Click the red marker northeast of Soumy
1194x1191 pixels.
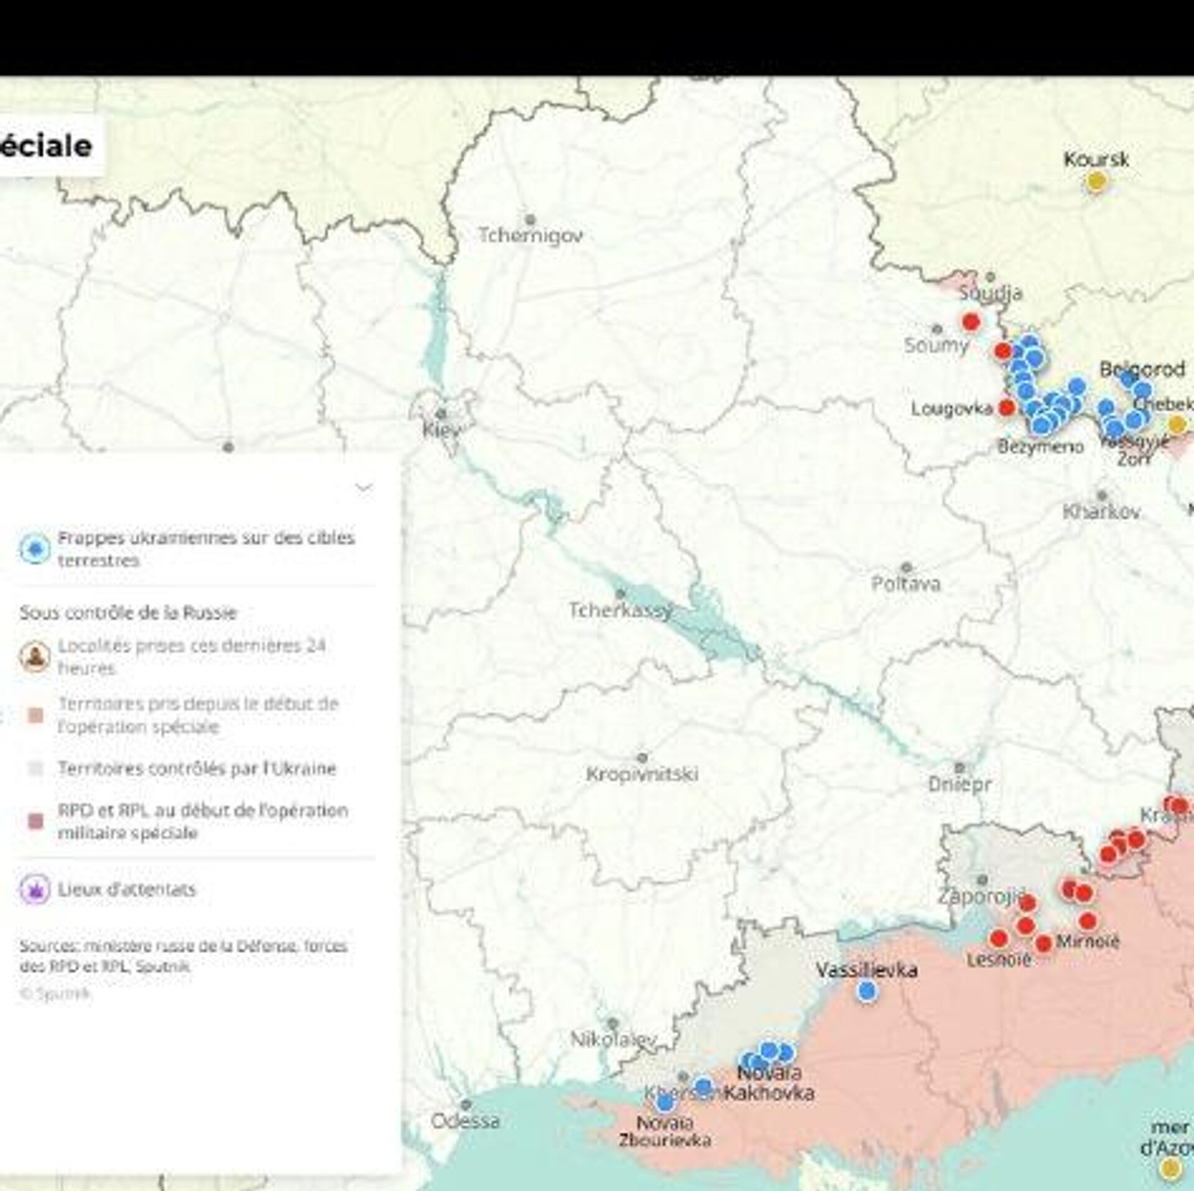point(971,322)
